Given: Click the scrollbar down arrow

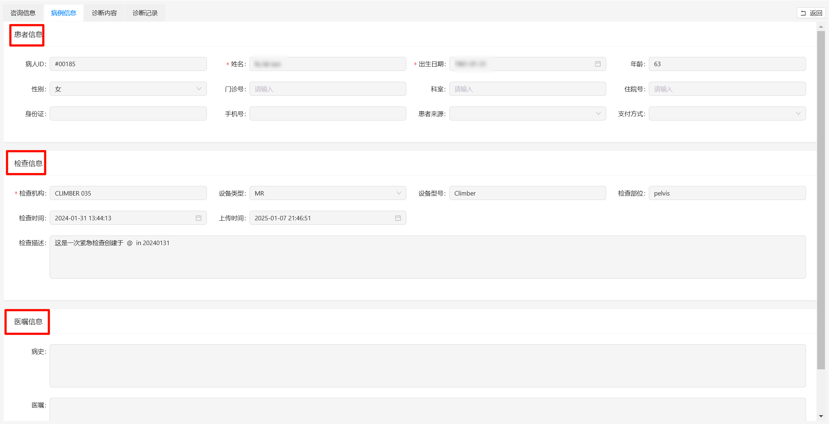Looking at the screenshot, I should point(821,416).
